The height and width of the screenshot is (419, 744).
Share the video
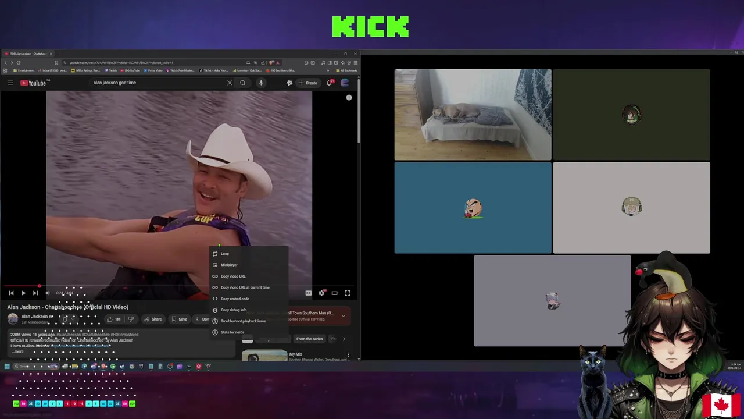coord(153,319)
